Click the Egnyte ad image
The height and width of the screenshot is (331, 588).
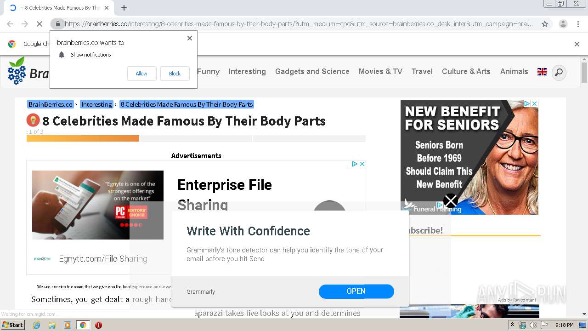tap(98, 205)
